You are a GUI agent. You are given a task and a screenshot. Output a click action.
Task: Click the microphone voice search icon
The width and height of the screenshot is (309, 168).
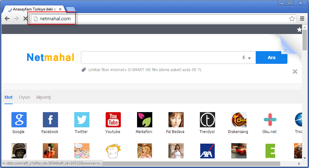click(x=244, y=57)
